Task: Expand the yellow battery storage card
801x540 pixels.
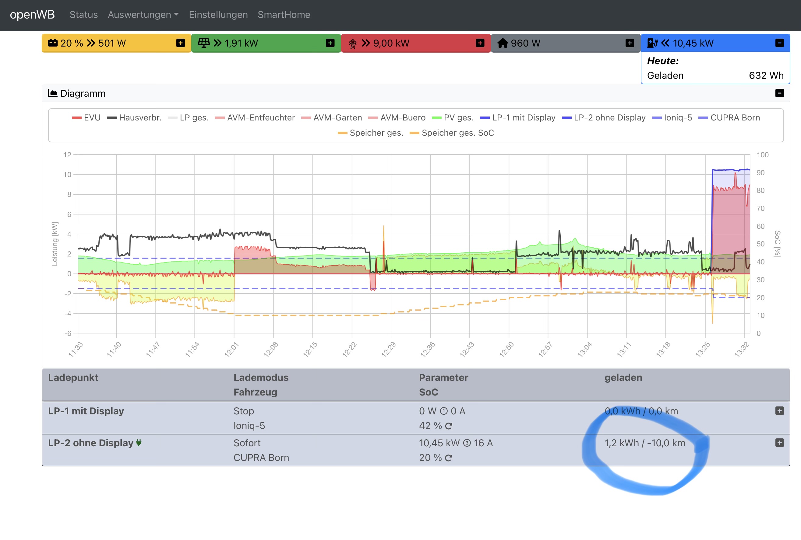Action: (180, 43)
